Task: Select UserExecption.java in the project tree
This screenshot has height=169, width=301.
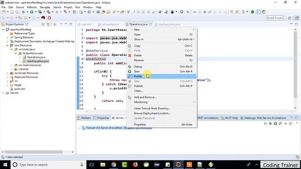Action: (x=38, y=61)
